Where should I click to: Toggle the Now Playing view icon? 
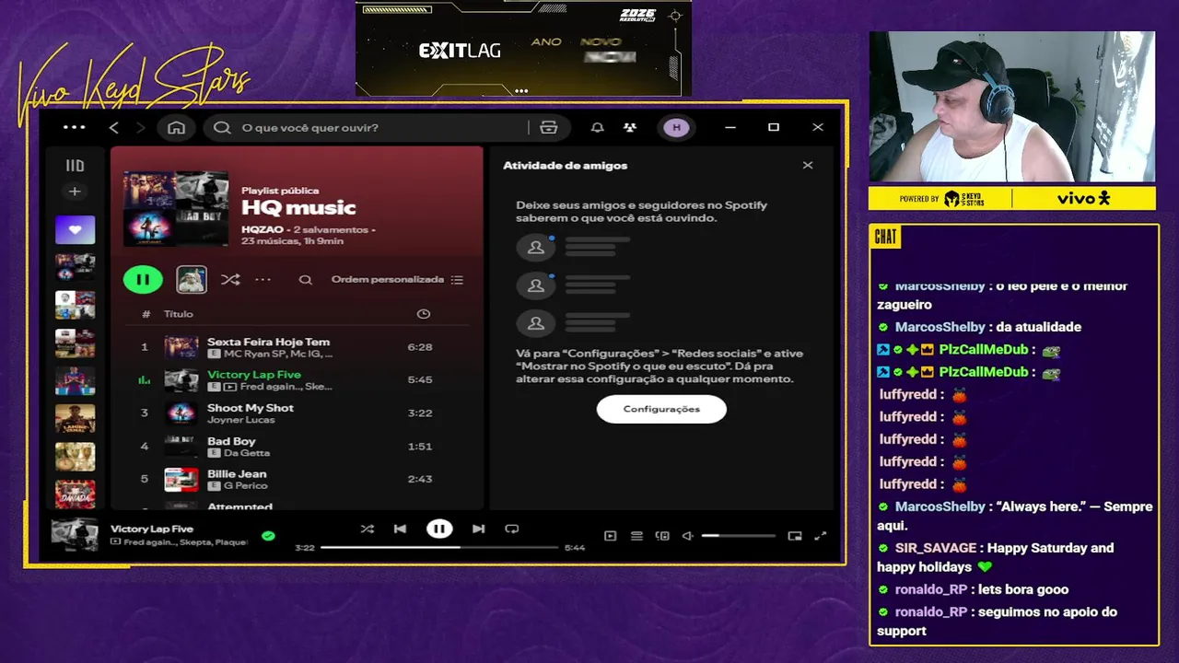tap(610, 536)
